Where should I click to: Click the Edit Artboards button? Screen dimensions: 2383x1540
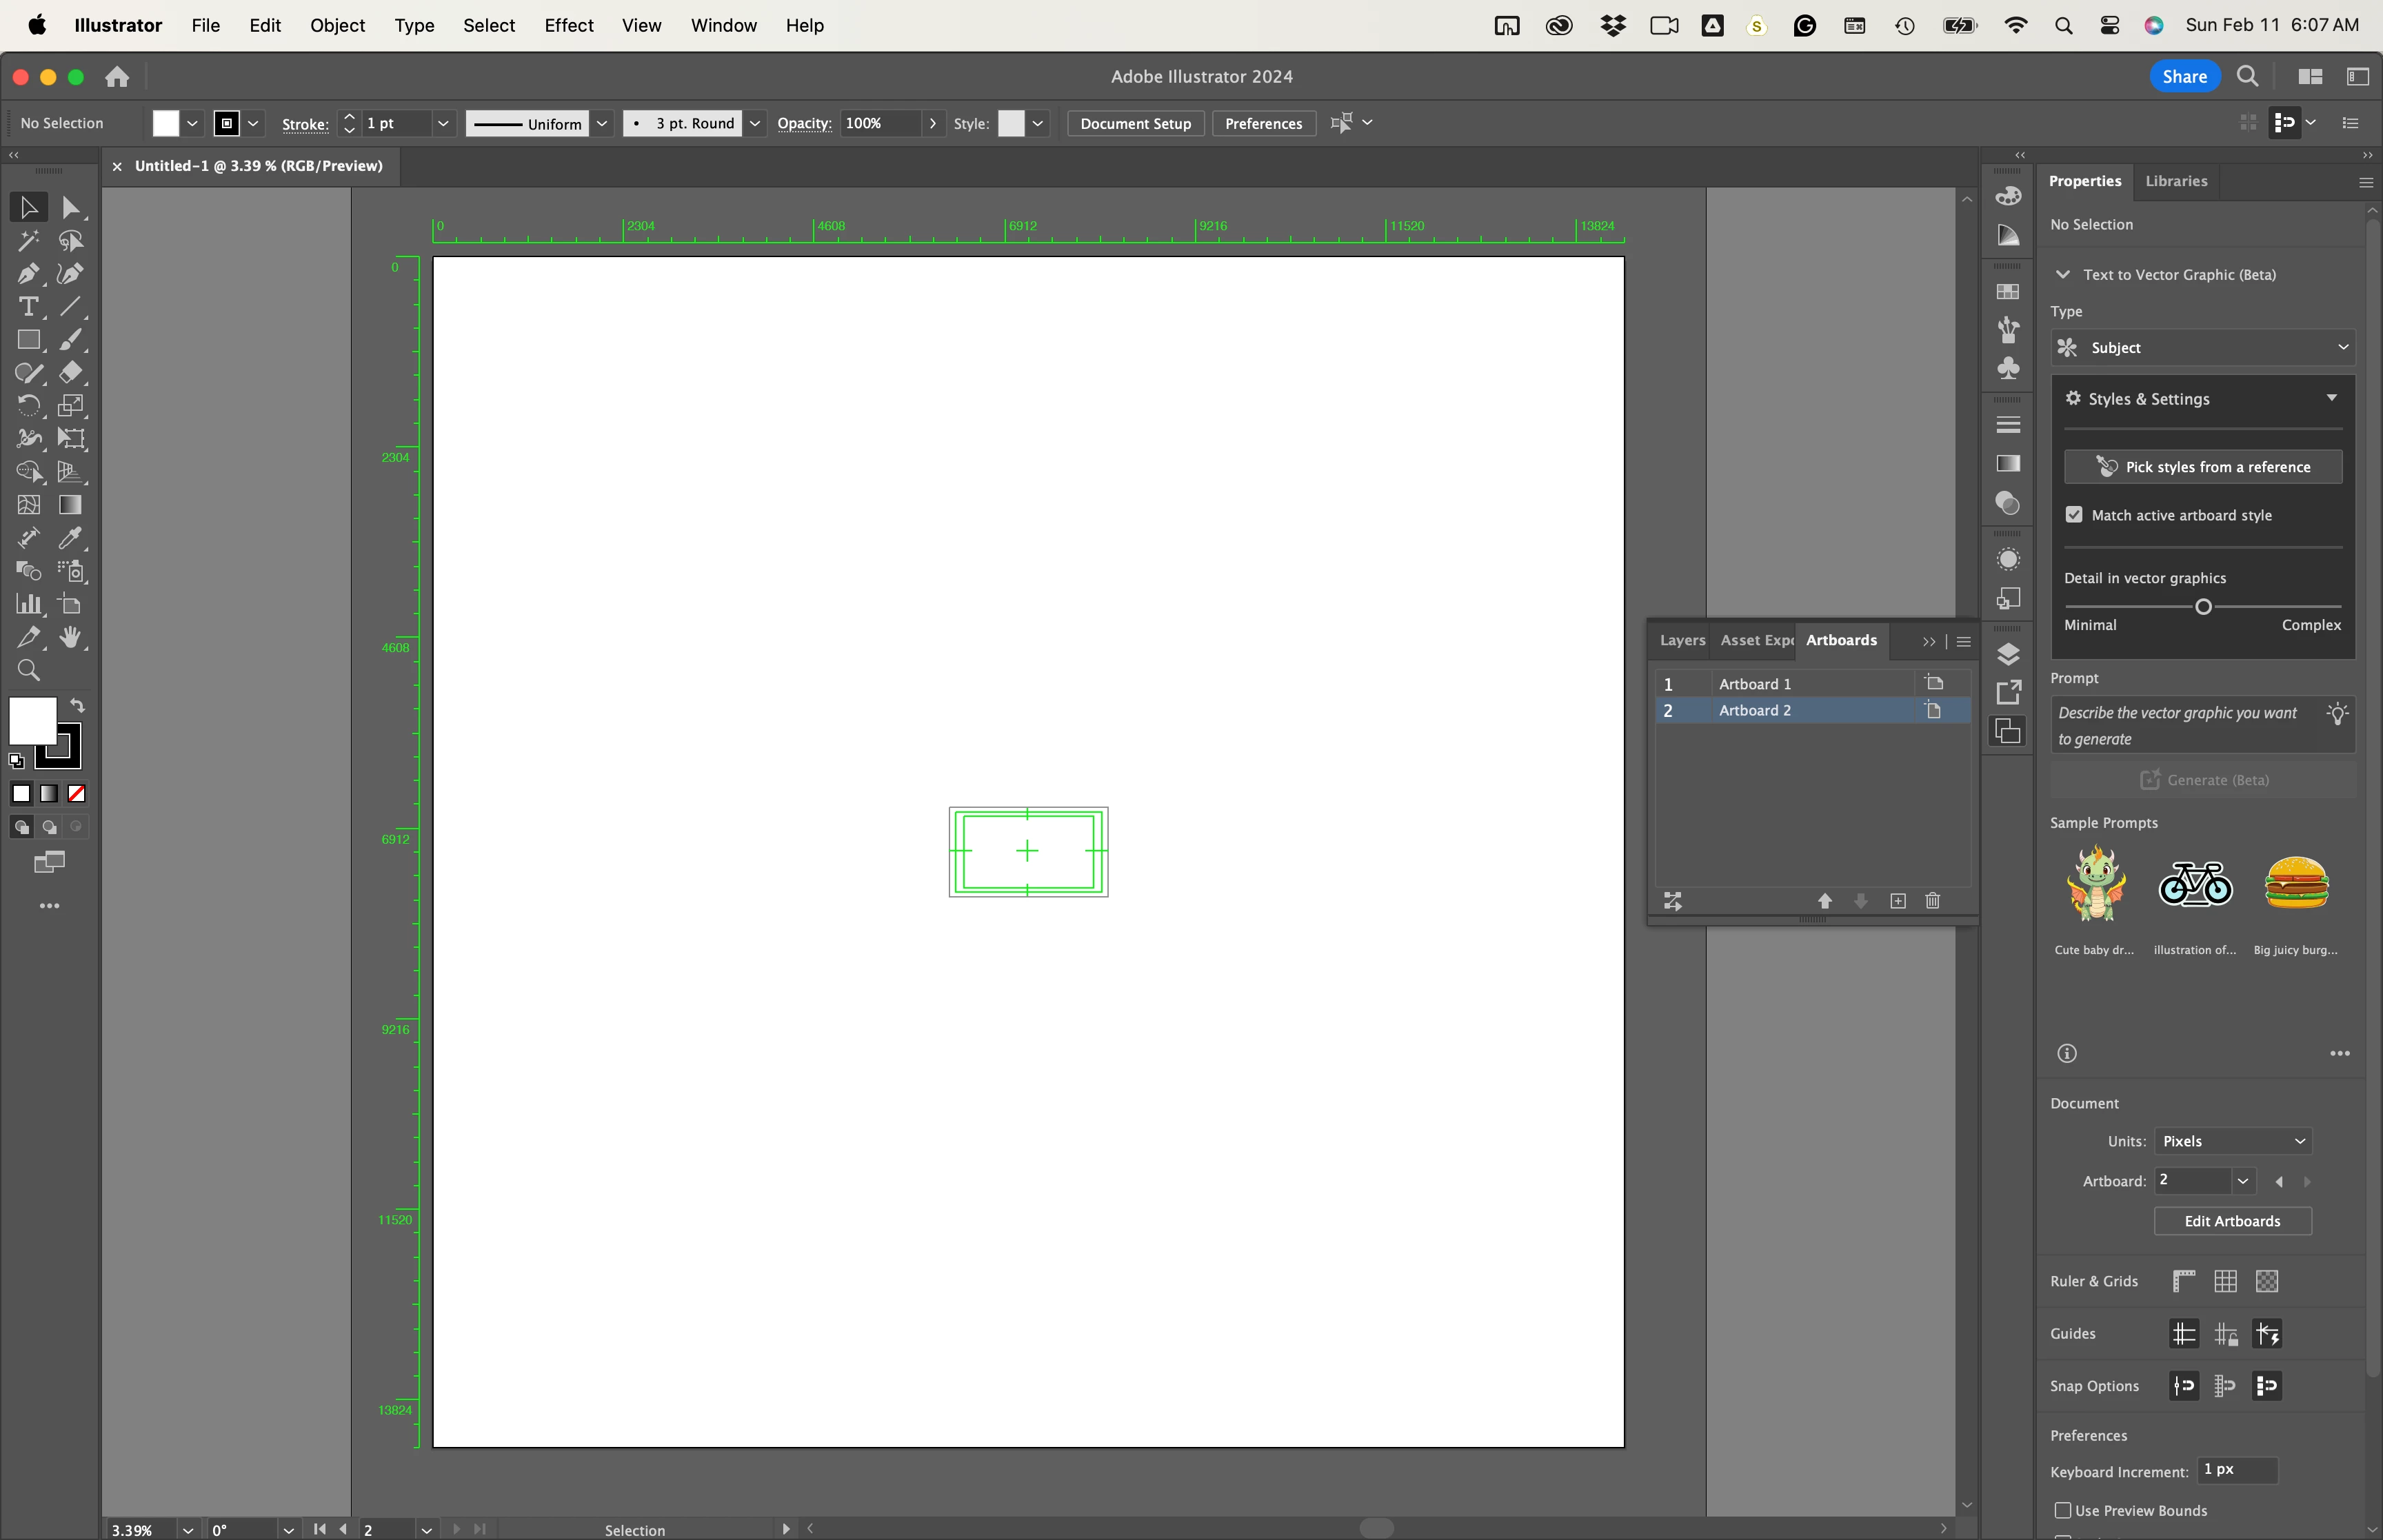2232,1221
